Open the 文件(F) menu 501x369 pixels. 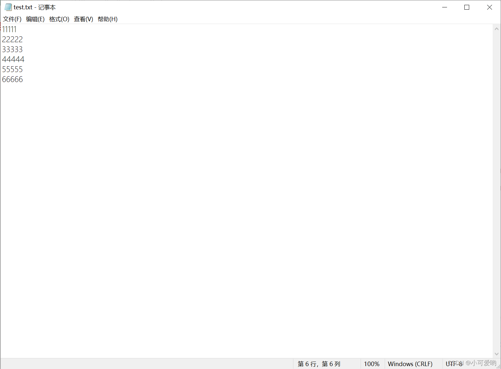[x=12, y=19]
